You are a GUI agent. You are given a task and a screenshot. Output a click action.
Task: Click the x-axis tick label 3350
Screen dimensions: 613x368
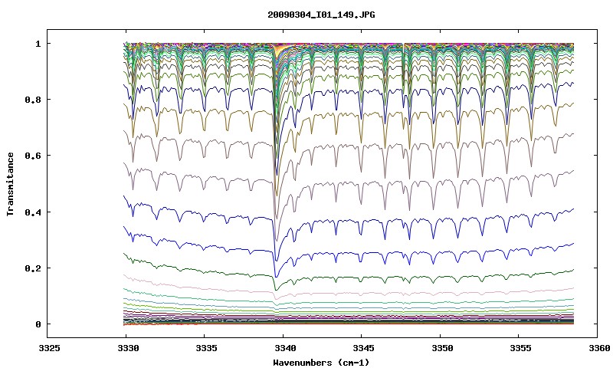pos(442,348)
